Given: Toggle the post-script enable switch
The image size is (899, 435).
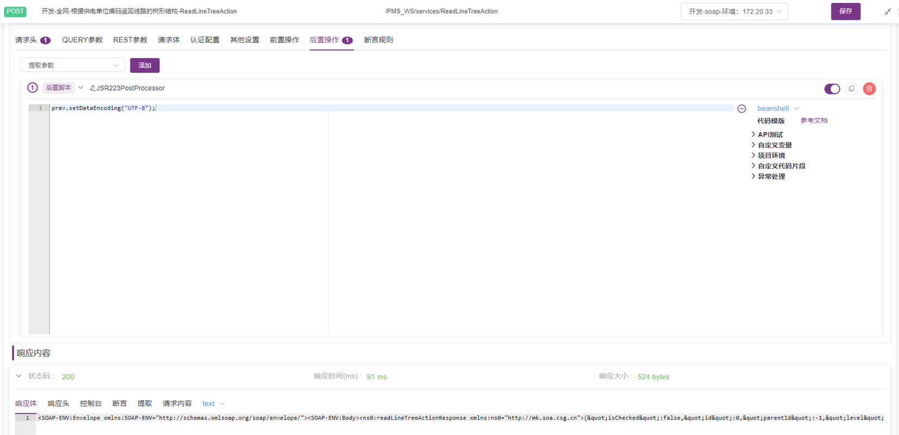Looking at the screenshot, I should [x=832, y=89].
